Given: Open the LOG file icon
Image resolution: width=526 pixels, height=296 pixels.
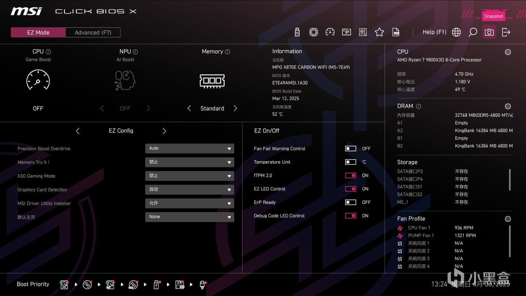Looking at the screenshot, I should pyautogui.click(x=396, y=32).
